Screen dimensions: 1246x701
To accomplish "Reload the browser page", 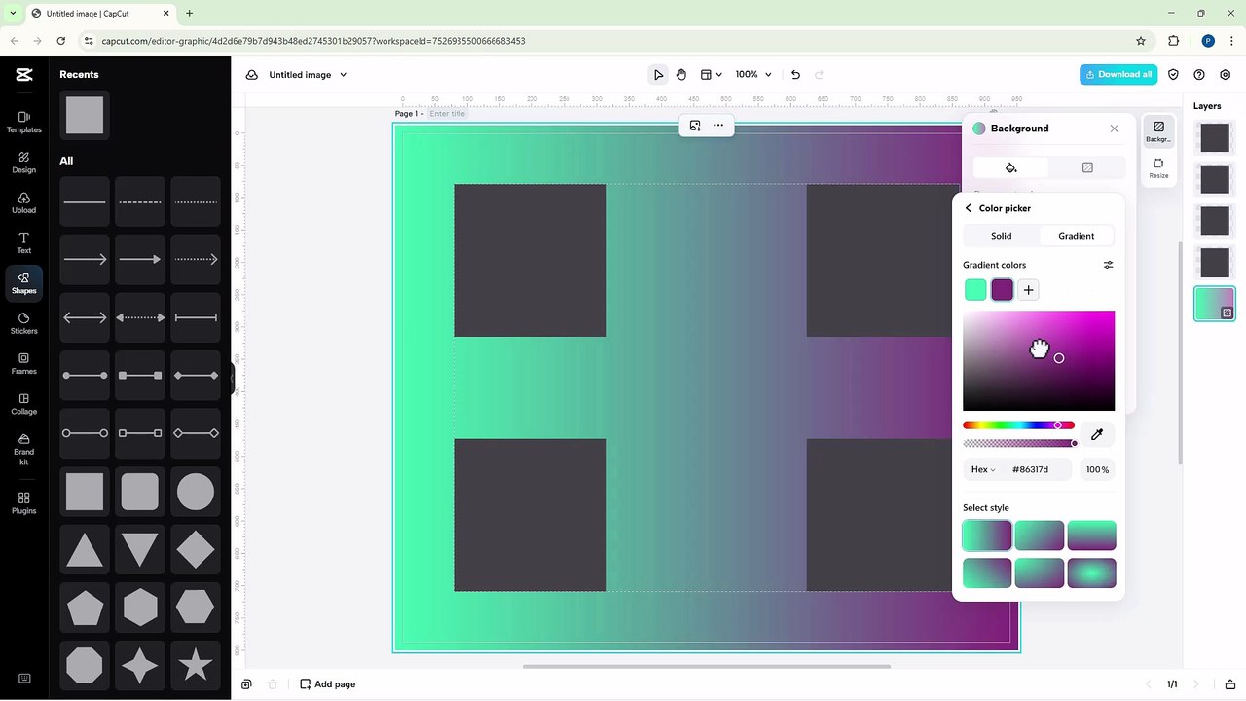I will point(61,41).
